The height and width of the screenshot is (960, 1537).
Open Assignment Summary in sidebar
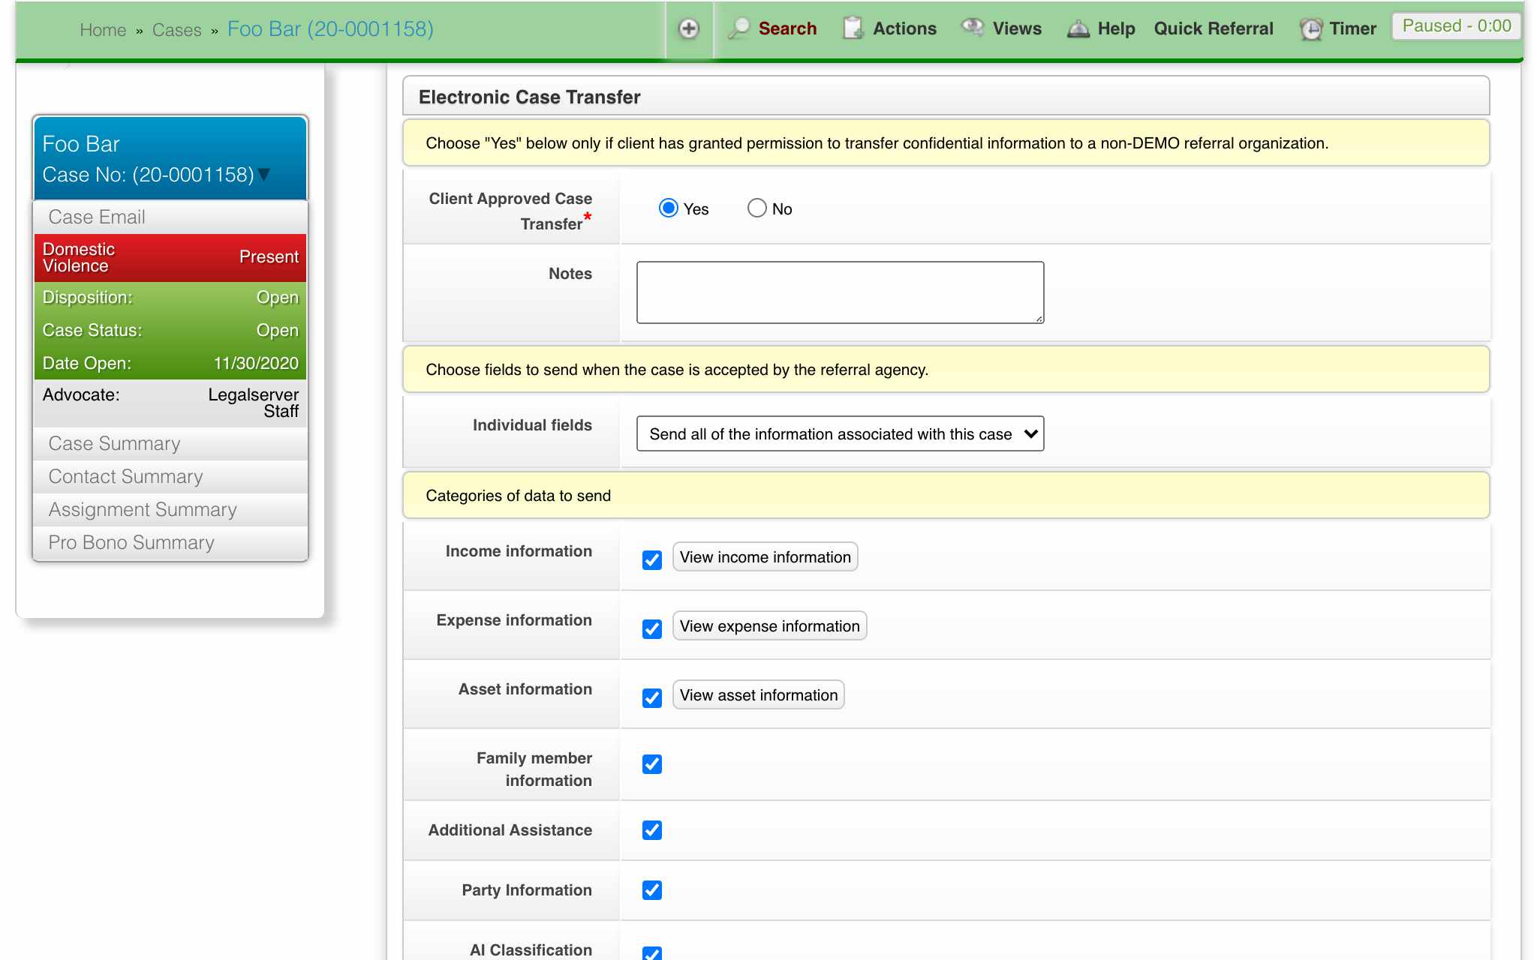coord(170,509)
